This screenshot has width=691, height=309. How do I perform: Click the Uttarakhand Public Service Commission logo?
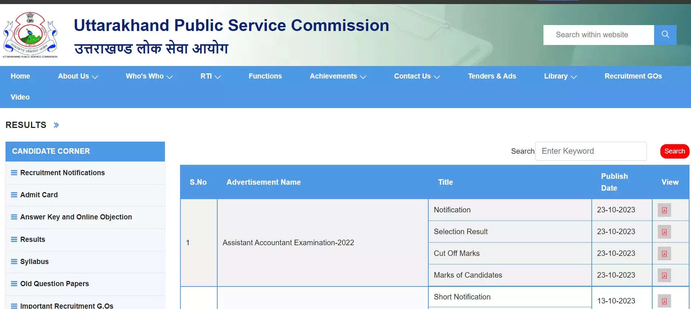[x=30, y=35]
